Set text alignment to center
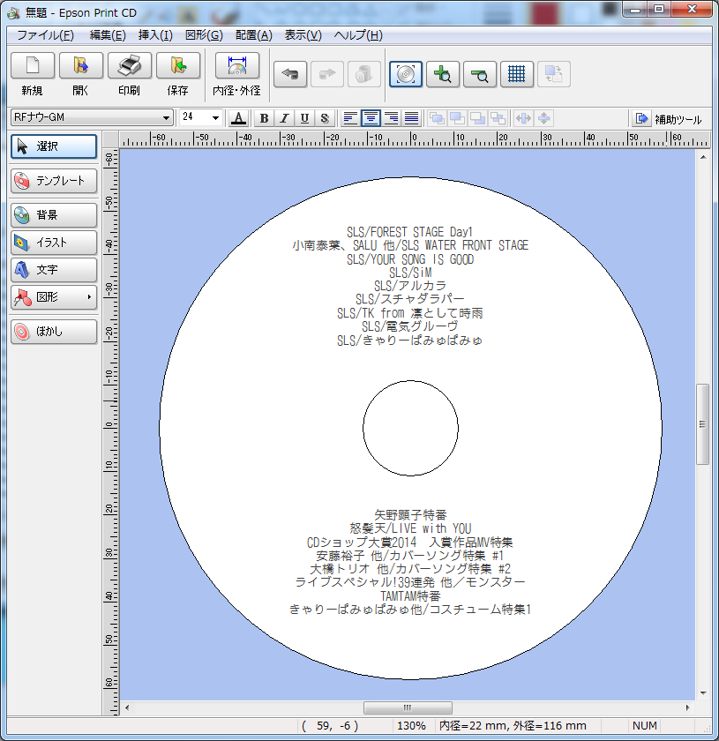Viewport: 719px width, 741px height. coord(371,117)
